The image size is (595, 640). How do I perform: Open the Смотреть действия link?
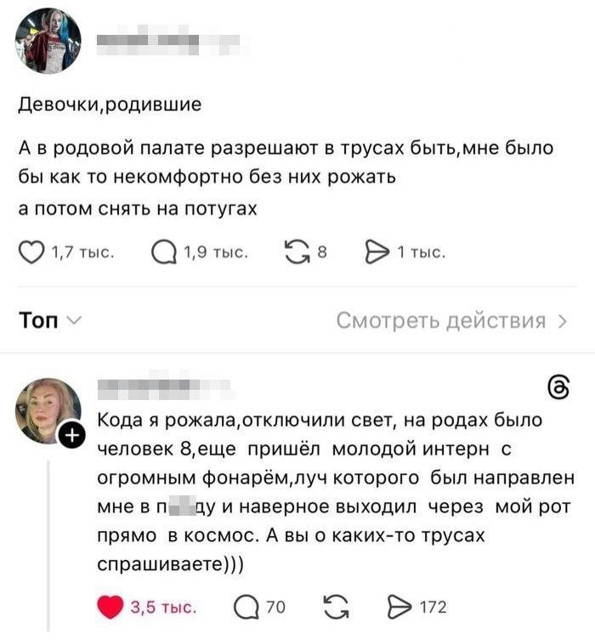point(441,321)
